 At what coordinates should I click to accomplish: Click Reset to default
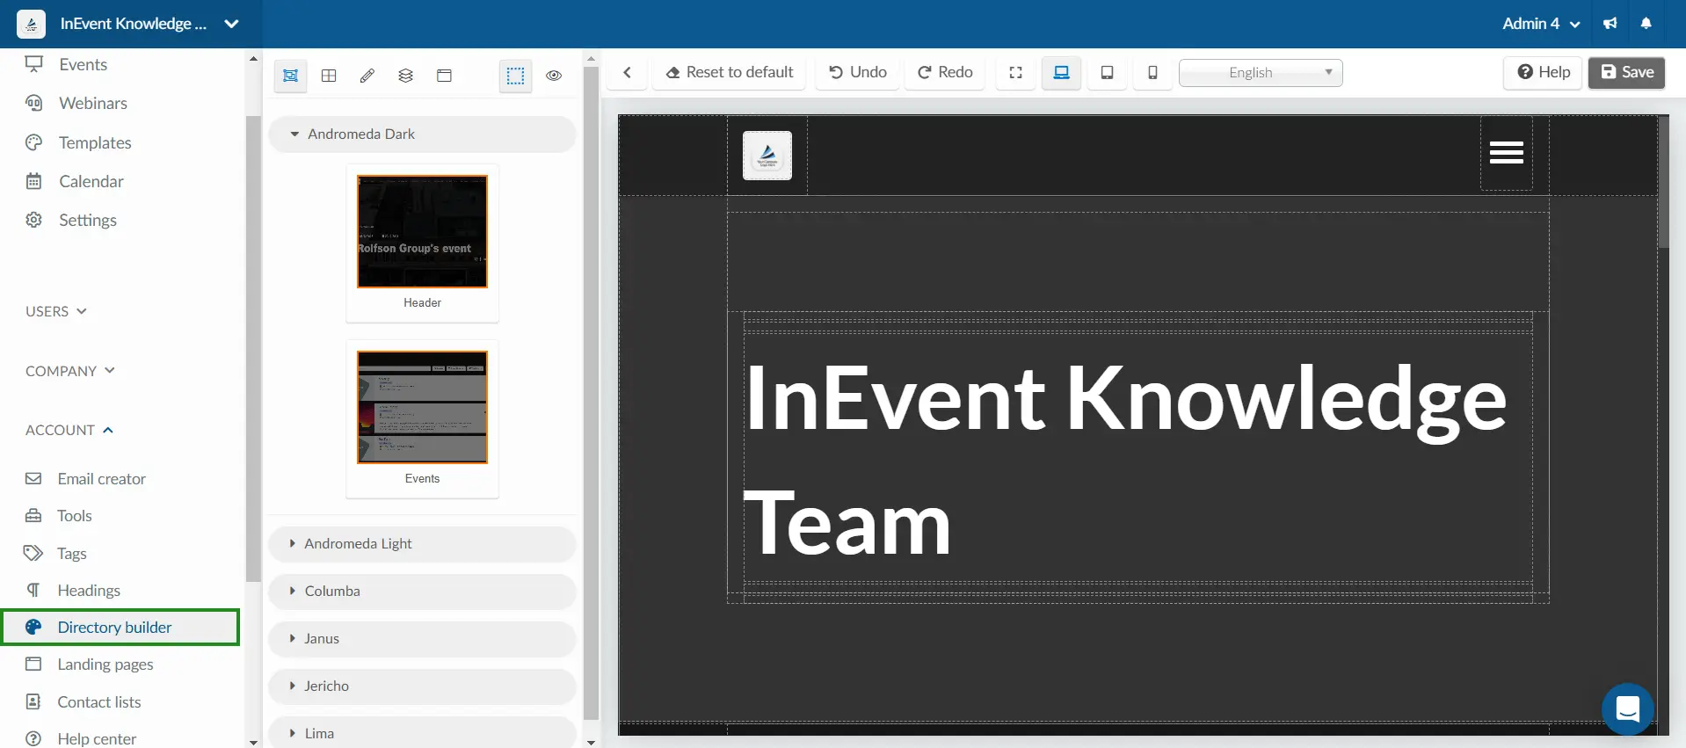pos(730,72)
